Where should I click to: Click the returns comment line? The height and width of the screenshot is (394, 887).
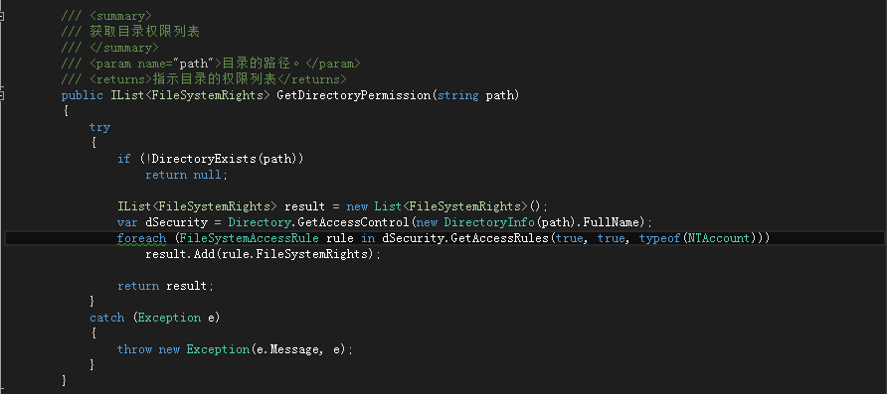pos(204,79)
